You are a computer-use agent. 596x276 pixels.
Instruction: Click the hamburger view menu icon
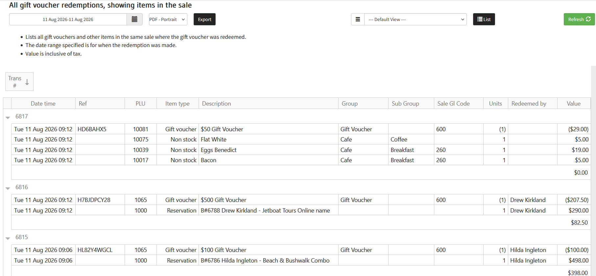pos(358,19)
